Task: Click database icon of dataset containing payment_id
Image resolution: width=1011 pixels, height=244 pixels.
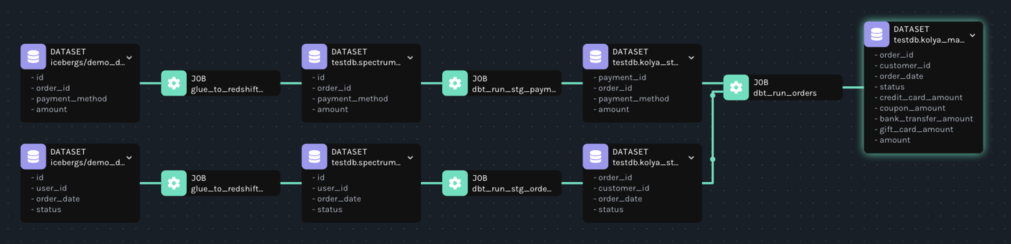Action: click(595, 57)
